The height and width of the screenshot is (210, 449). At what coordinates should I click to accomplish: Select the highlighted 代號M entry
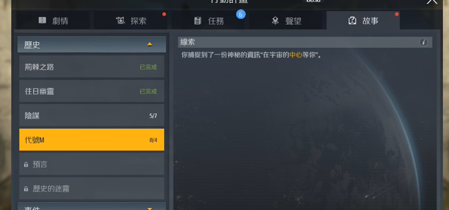coord(92,140)
